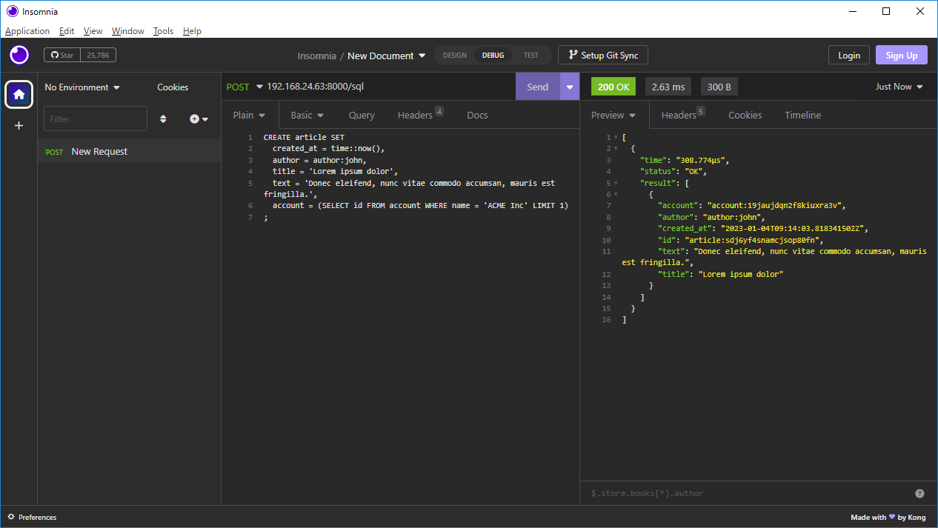938x528 pixels.
Task: Add new workspace with sidebar plus icon
Action: click(19, 126)
